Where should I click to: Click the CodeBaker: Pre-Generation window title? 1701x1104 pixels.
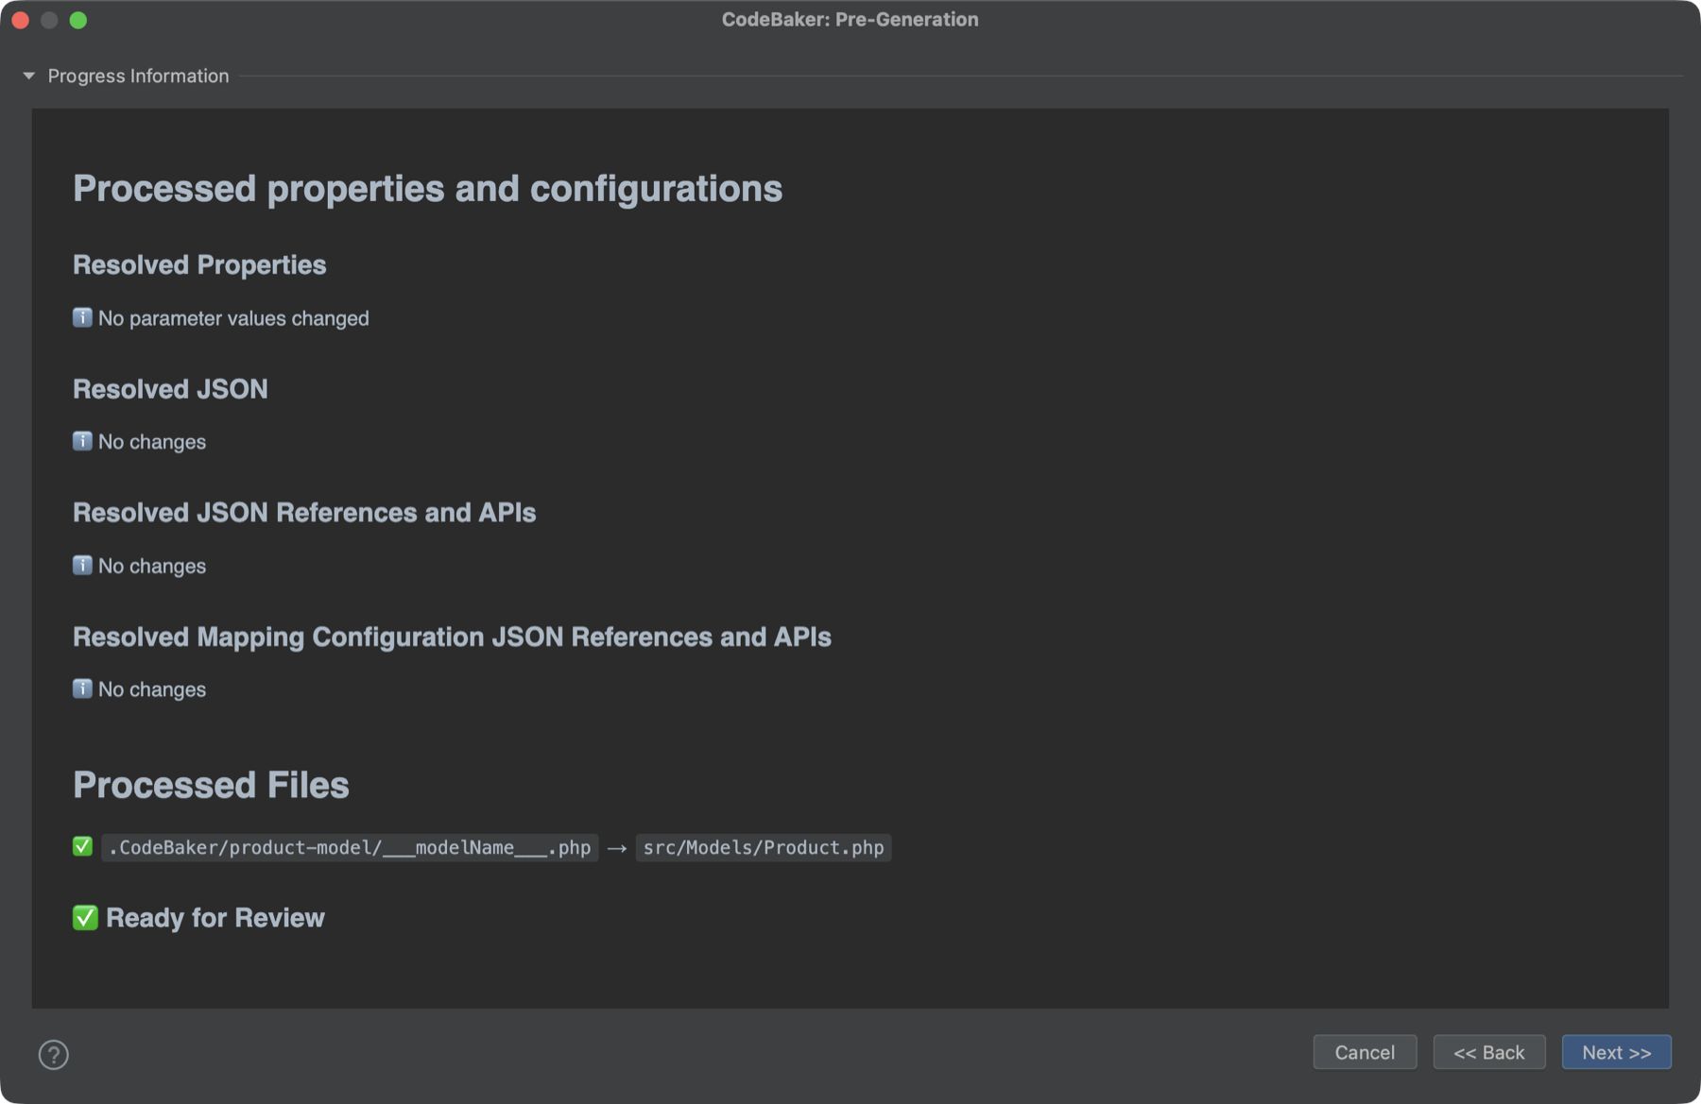click(x=850, y=19)
